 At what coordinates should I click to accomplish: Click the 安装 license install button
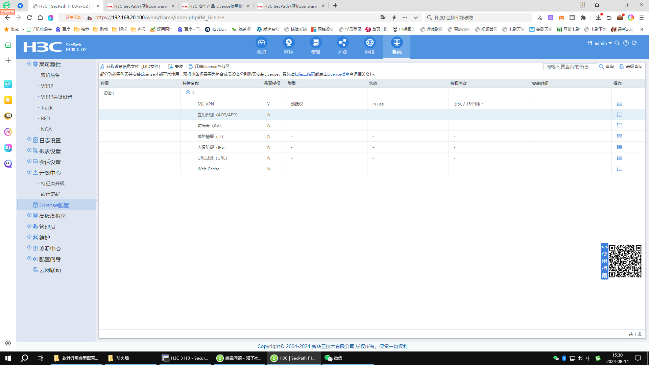(x=175, y=67)
